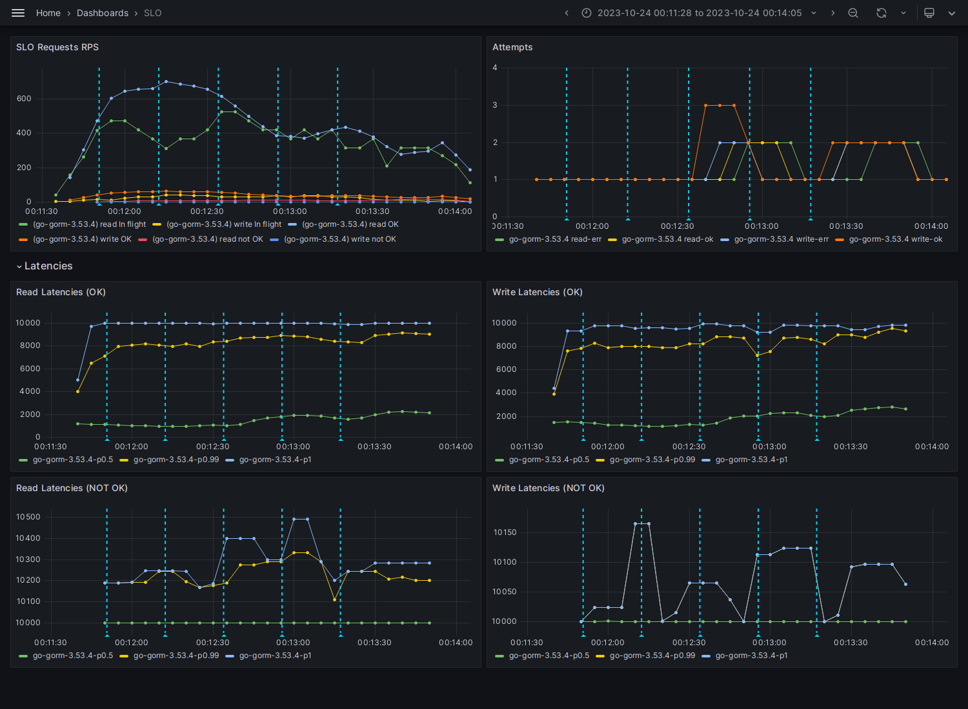This screenshot has width=968, height=709.
Task: Toggle p0.99 series in Write Latencies (OK) legend
Action: tap(652, 460)
